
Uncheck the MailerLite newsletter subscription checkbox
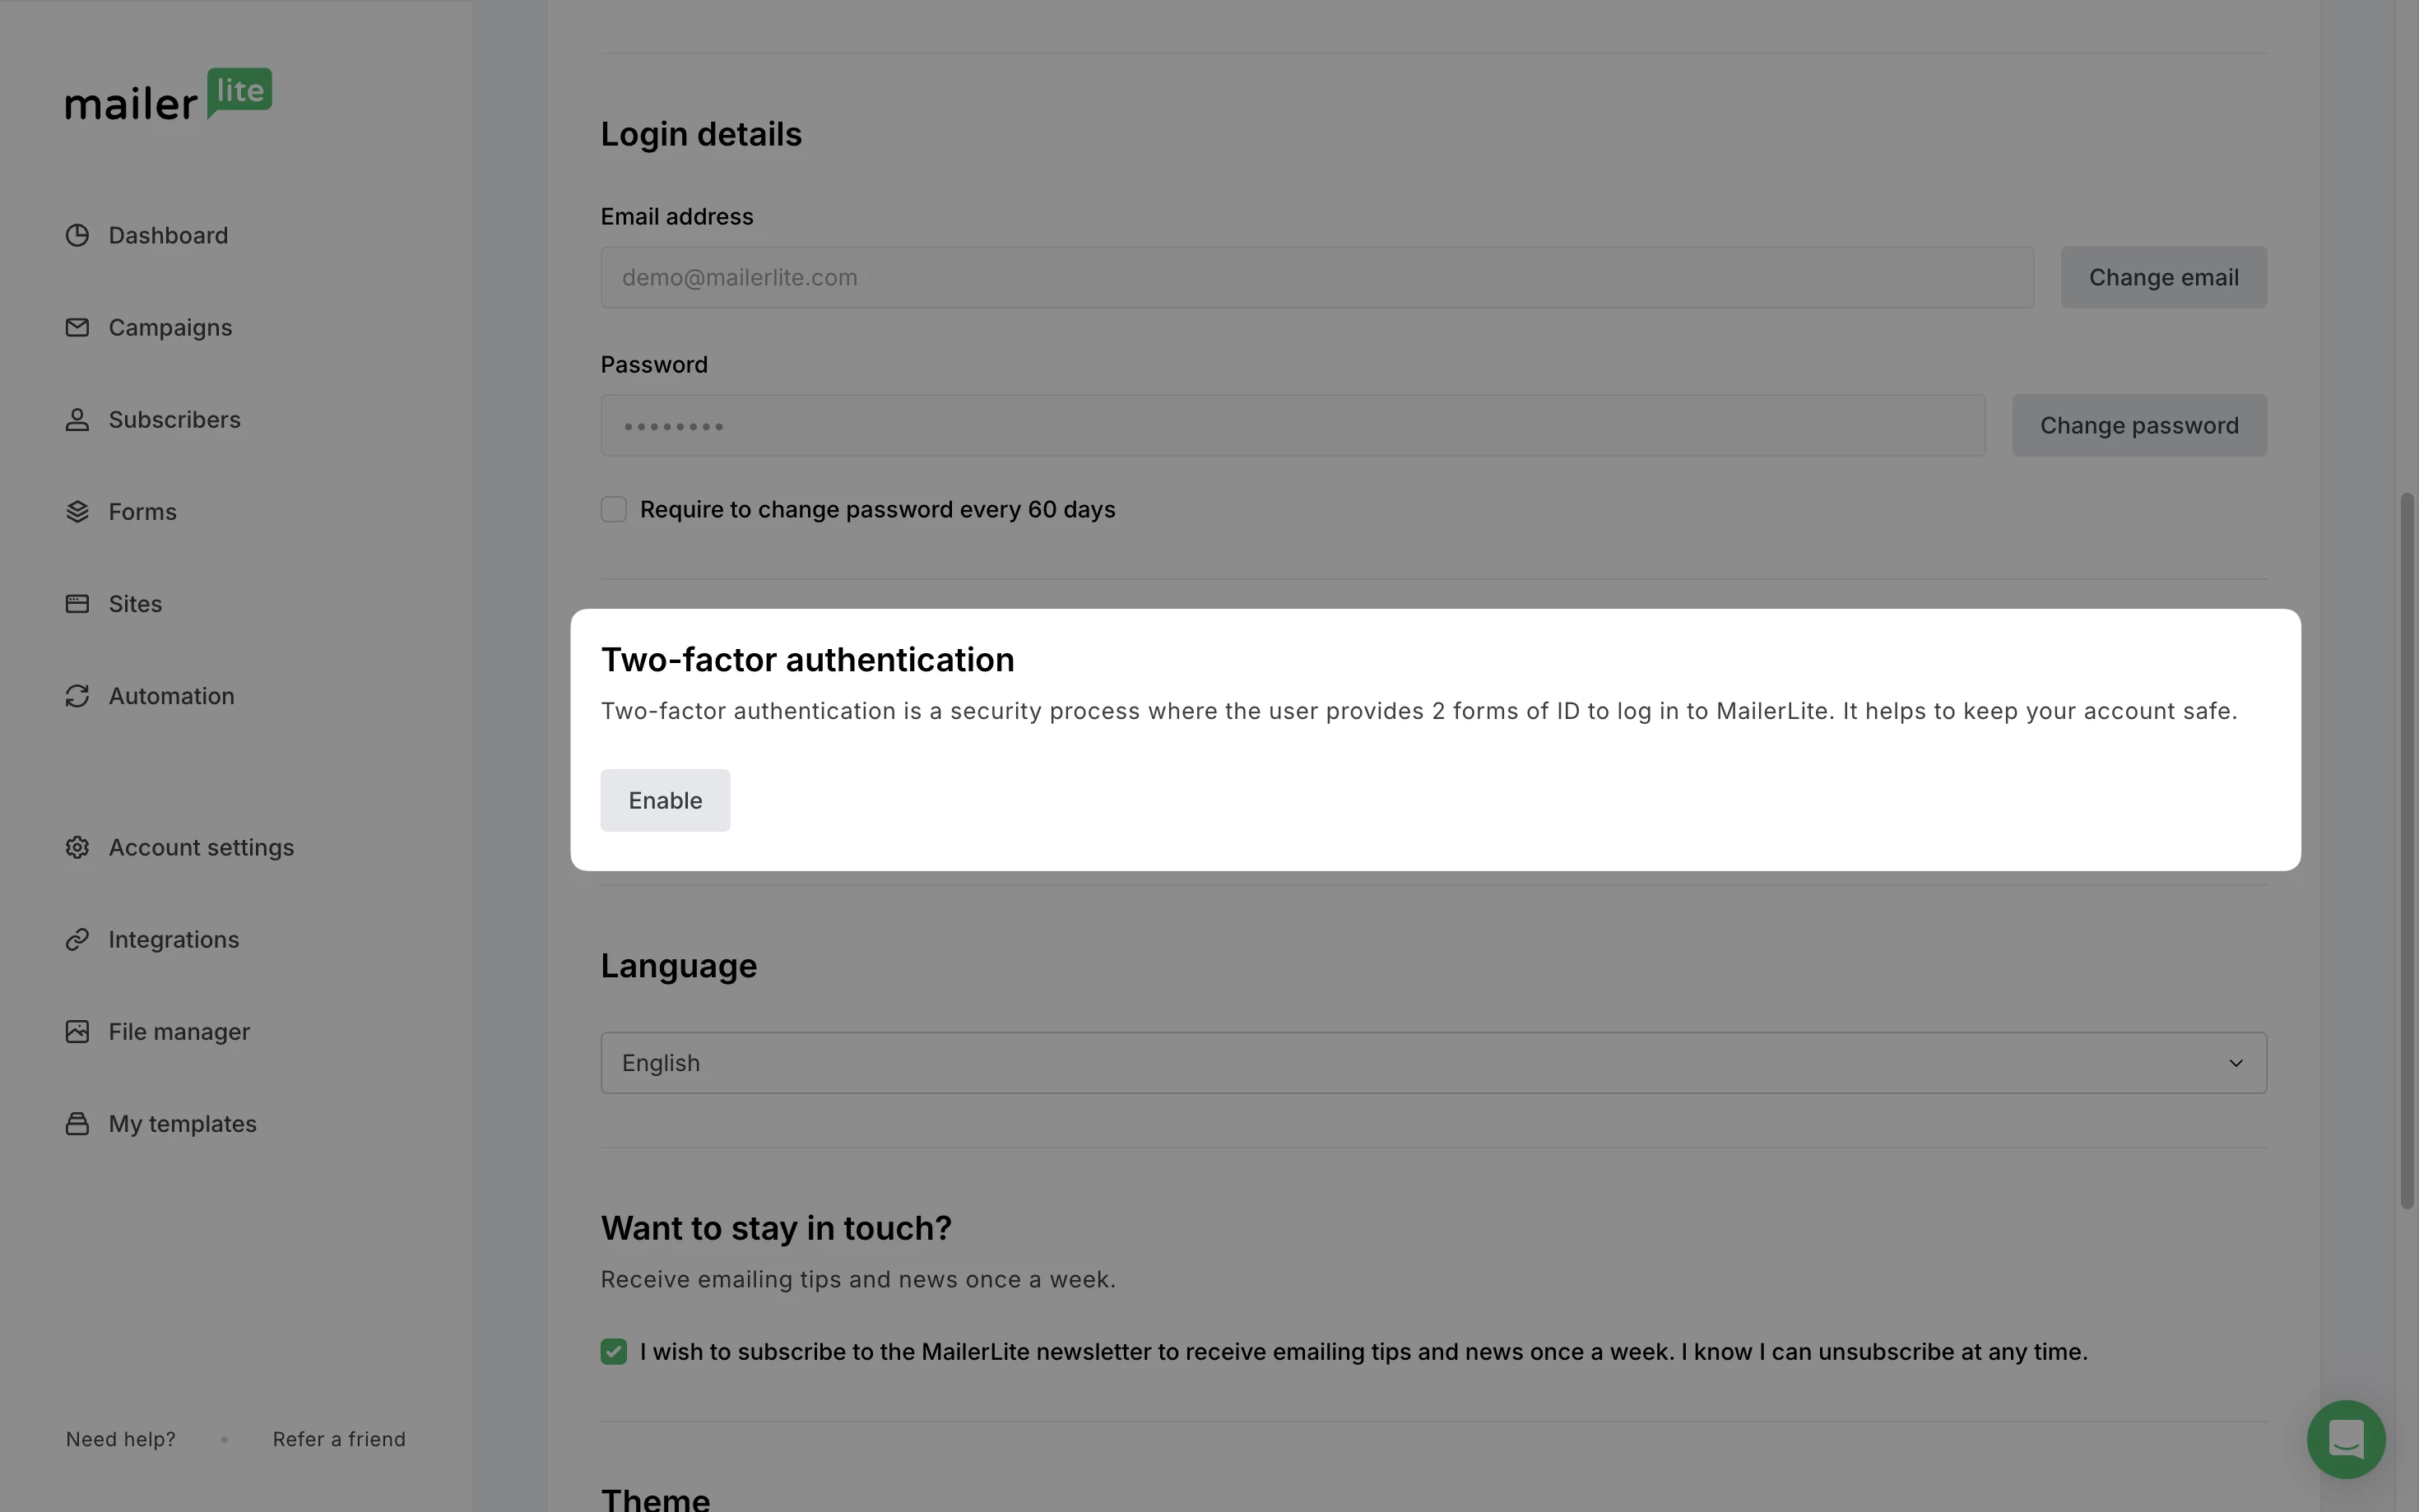(613, 1352)
